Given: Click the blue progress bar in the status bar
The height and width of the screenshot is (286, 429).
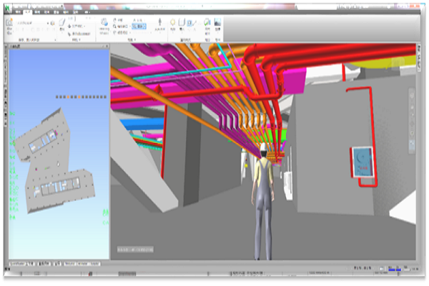Looking at the screenshot, I should pyautogui.click(x=391, y=270).
